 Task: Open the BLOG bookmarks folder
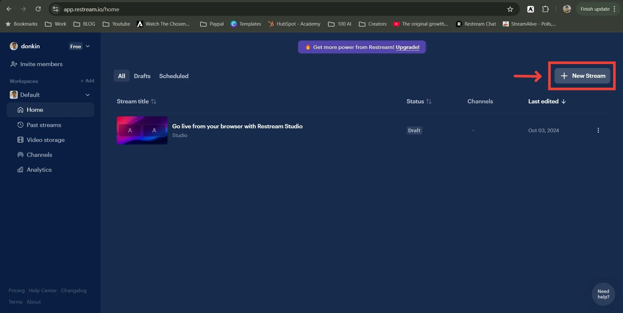click(84, 24)
